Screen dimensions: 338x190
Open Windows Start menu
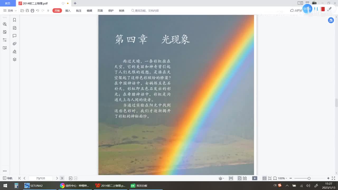[5, 186]
